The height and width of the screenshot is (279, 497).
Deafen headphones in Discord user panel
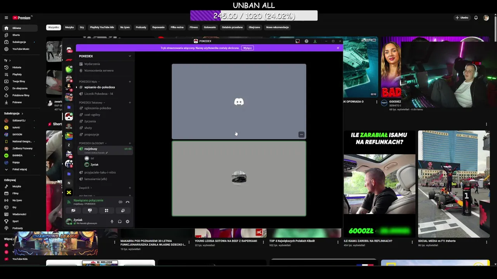tap(120, 222)
